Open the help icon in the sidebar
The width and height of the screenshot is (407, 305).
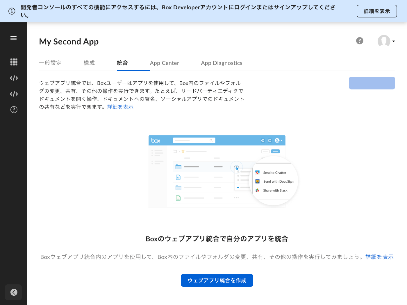point(14,110)
